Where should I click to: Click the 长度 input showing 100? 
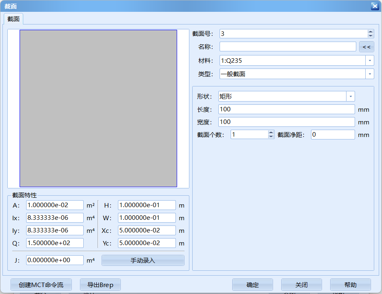(286, 109)
